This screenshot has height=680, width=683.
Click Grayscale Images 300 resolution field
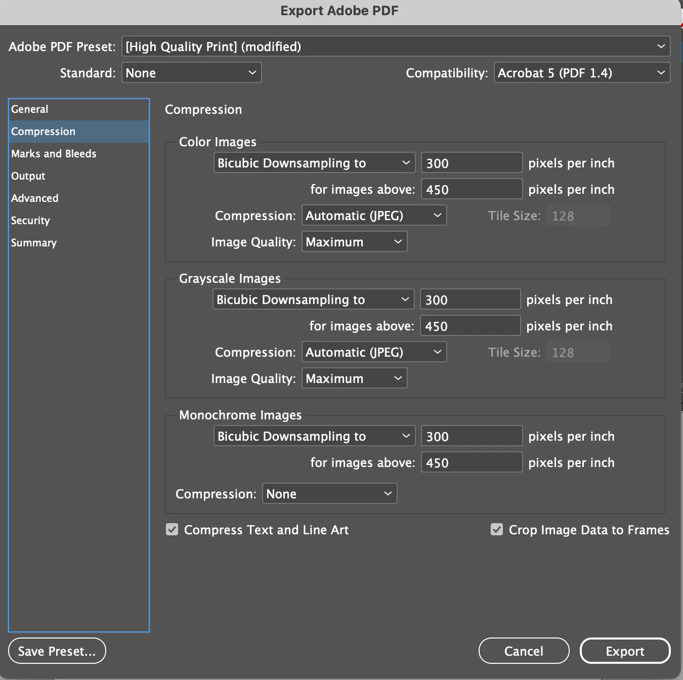[x=470, y=300]
